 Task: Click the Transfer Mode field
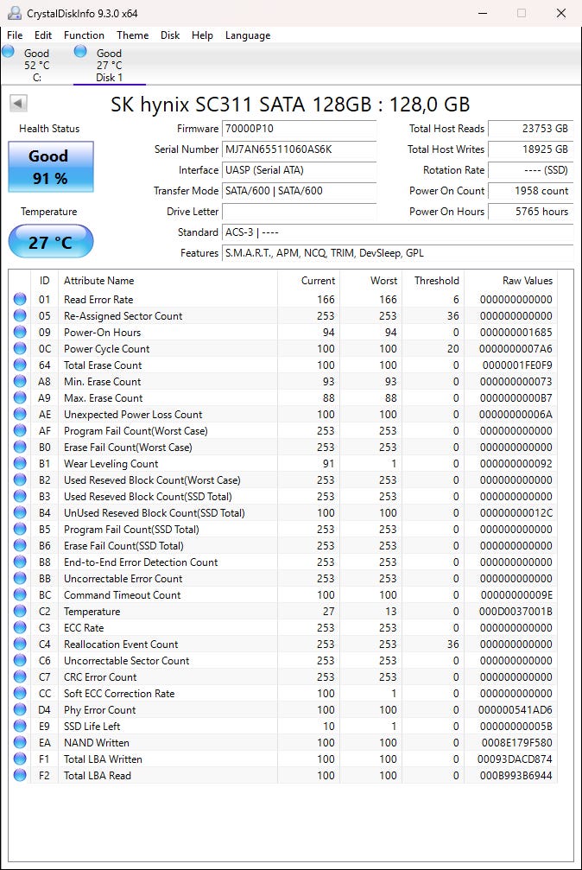pyautogui.click(x=299, y=191)
